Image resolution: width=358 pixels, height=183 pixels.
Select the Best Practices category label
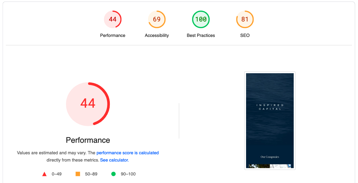(201, 35)
